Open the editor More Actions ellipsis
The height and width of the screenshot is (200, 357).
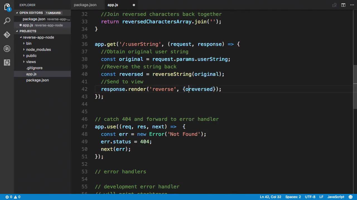[351, 5]
